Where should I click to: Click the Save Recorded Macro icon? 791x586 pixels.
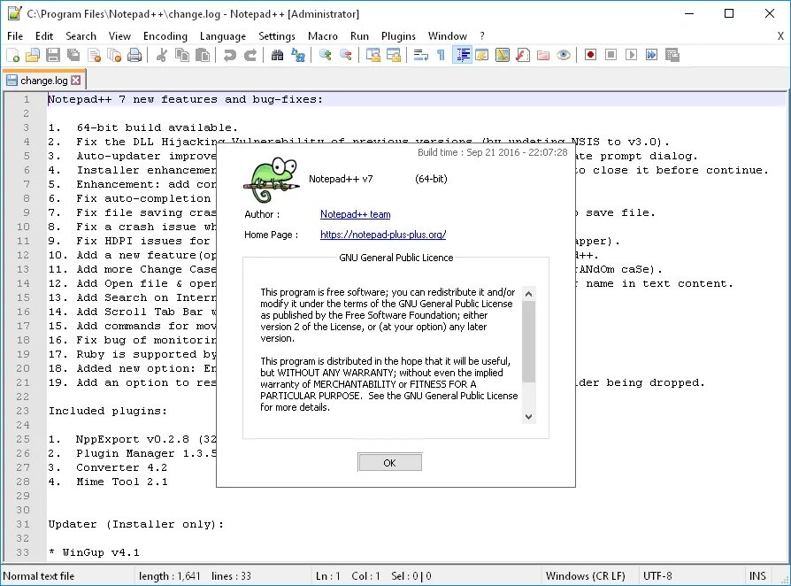[672, 55]
